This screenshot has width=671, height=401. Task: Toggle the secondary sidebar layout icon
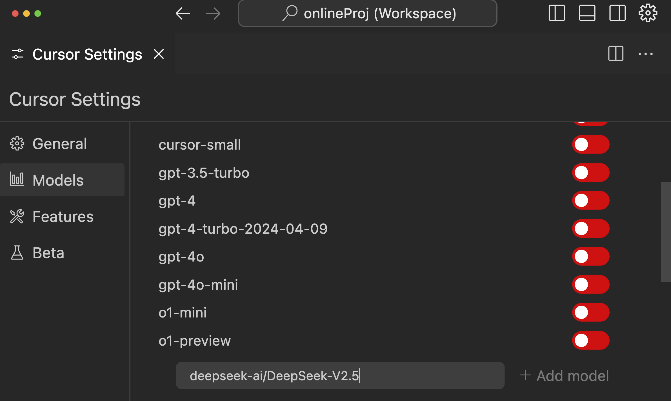click(617, 13)
